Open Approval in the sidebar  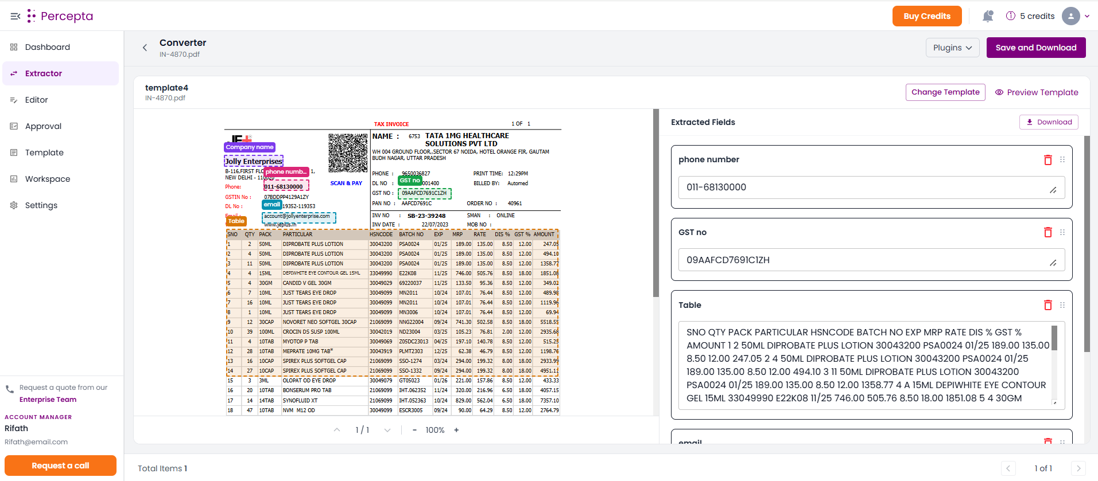(60, 126)
